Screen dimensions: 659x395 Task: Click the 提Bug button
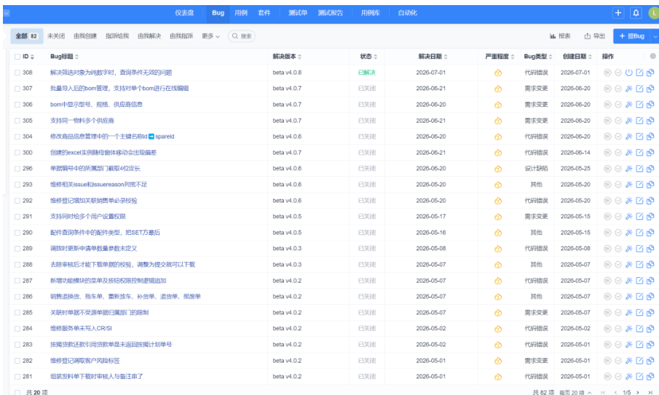point(631,36)
